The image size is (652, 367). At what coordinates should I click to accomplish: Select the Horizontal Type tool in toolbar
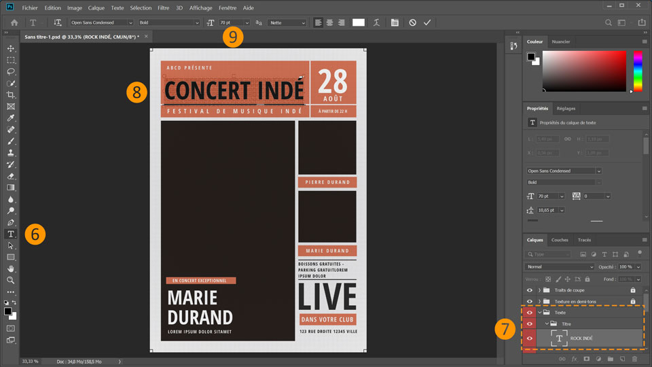tap(11, 234)
